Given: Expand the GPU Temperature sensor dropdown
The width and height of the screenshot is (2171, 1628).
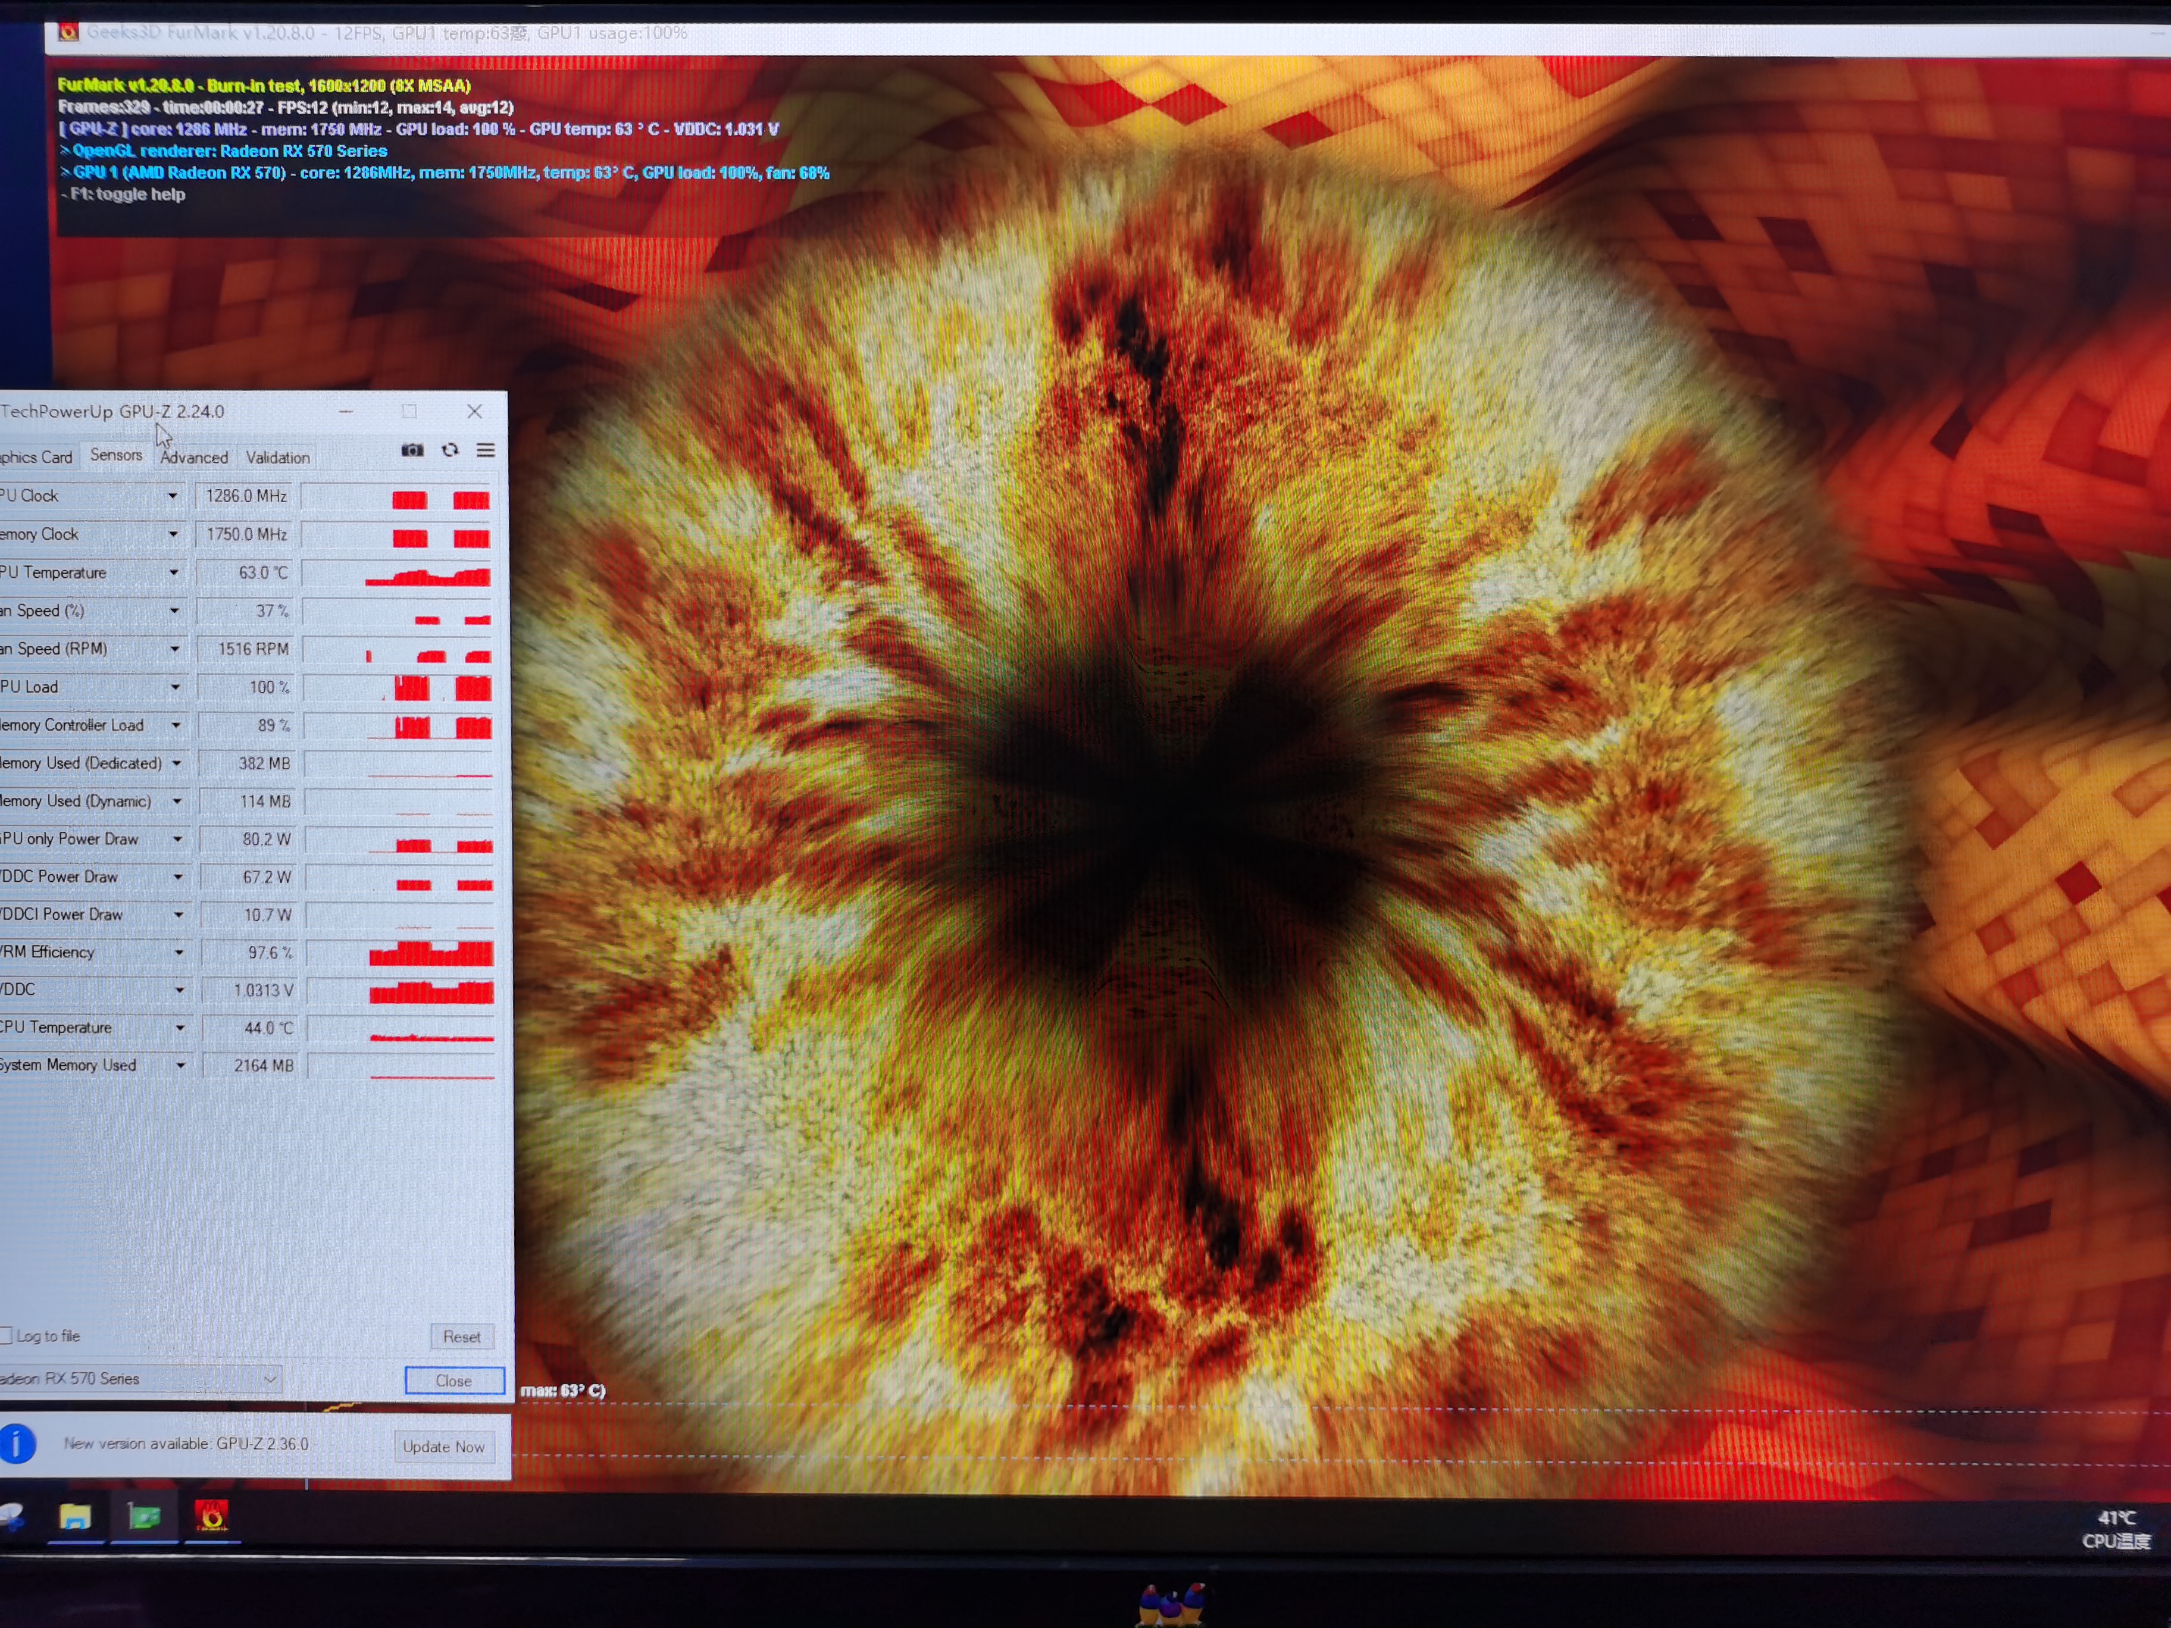Looking at the screenshot, I should coord(174,572).
